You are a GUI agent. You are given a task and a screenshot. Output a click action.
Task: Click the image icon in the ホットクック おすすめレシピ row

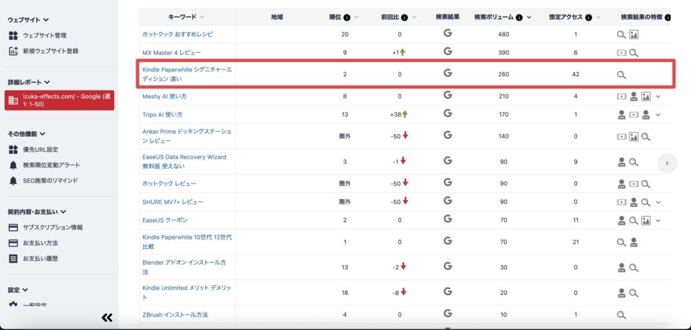click(x=633, y=34)
